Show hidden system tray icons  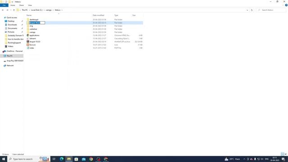coord(244,159)
